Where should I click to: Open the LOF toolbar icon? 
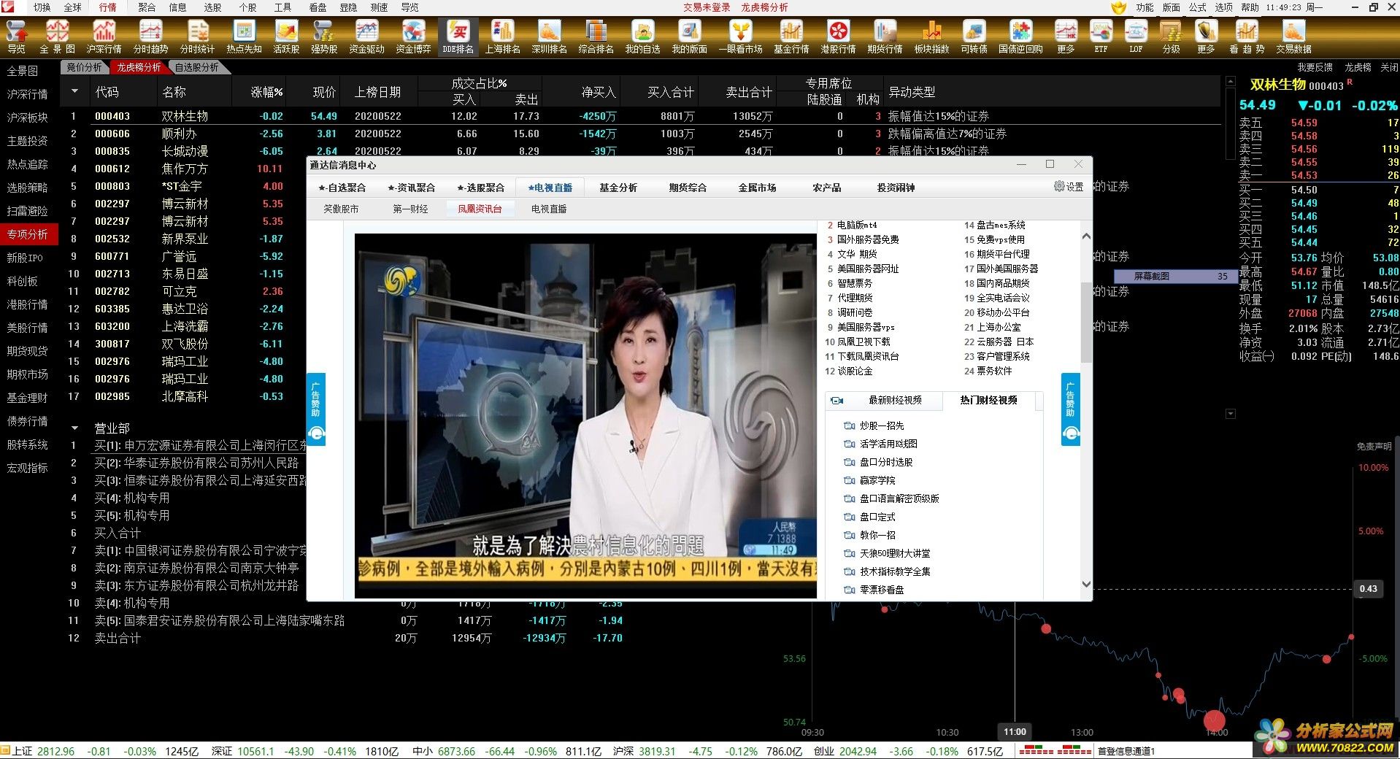pos(1136,36)
